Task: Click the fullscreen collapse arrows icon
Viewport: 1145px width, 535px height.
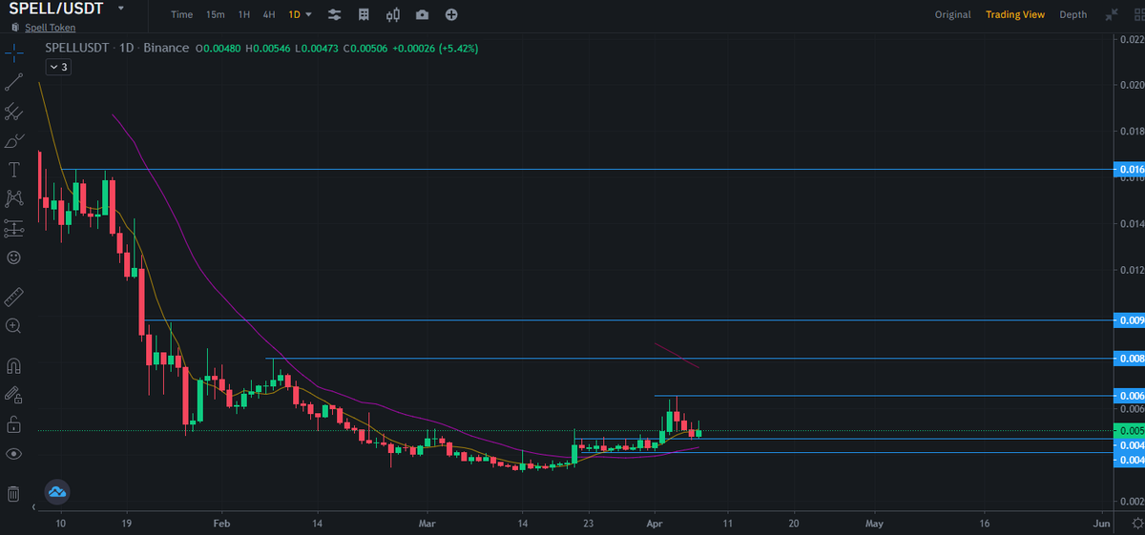Action: [x=1112, y=14]
